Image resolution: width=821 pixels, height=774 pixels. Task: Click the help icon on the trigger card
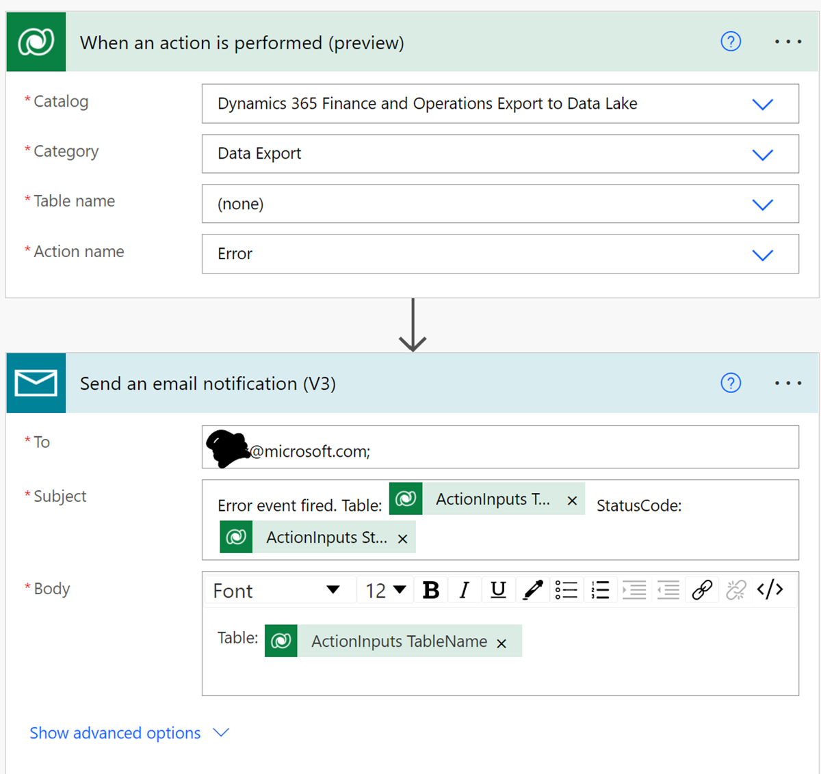pos(731,42)
